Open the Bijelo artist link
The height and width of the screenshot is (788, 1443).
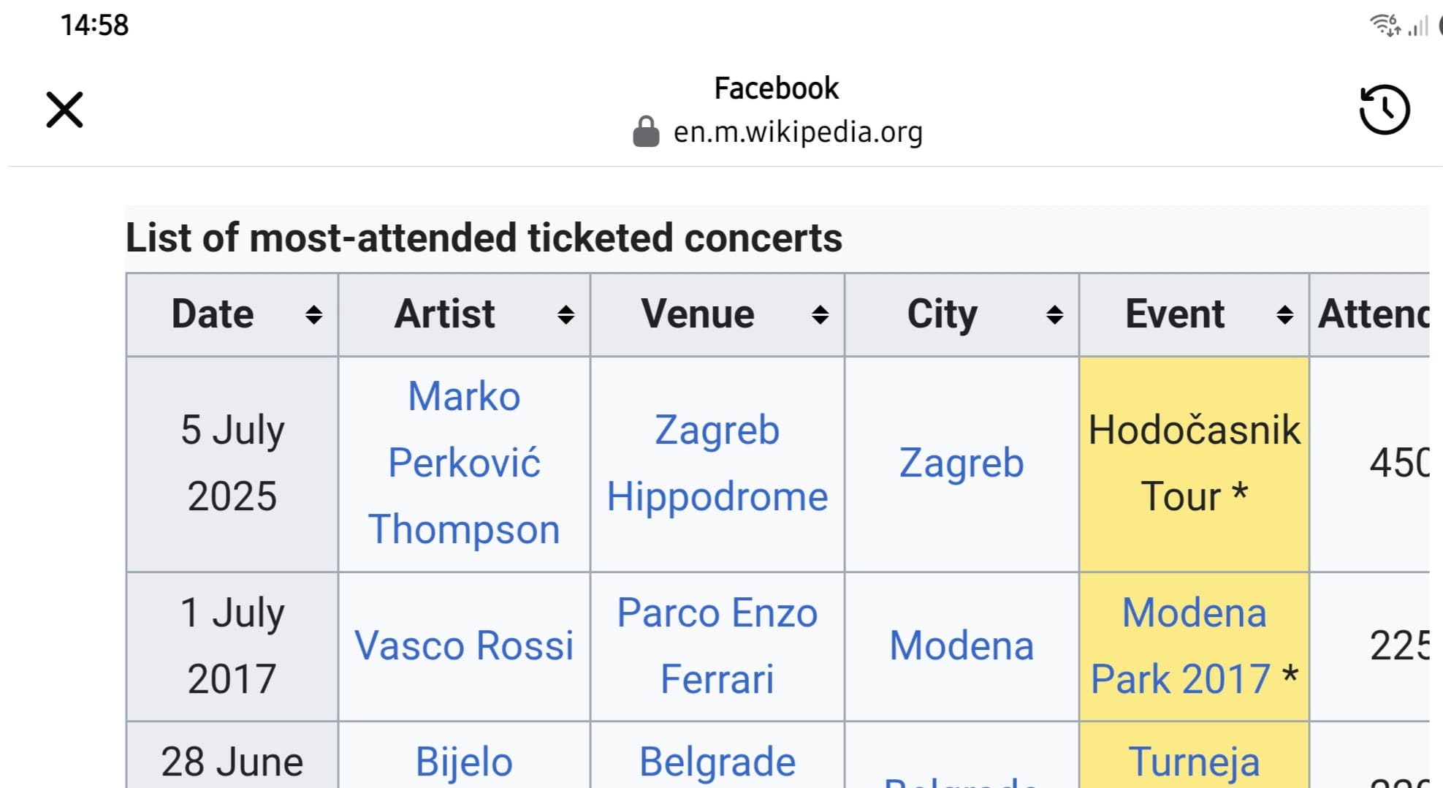click(464, 762)
